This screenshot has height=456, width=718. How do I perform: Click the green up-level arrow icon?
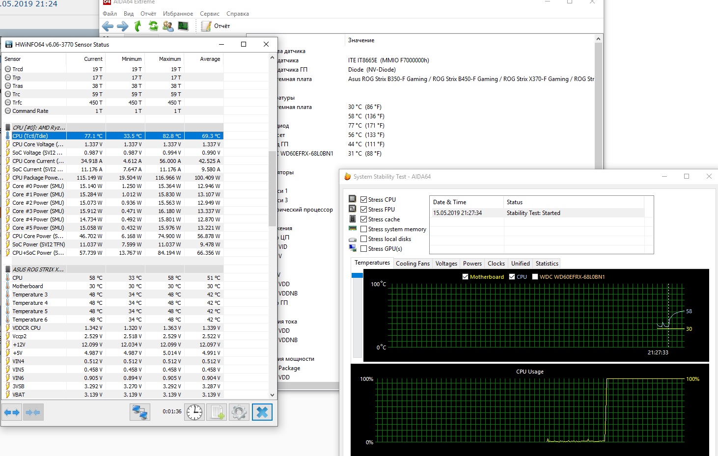138,26
